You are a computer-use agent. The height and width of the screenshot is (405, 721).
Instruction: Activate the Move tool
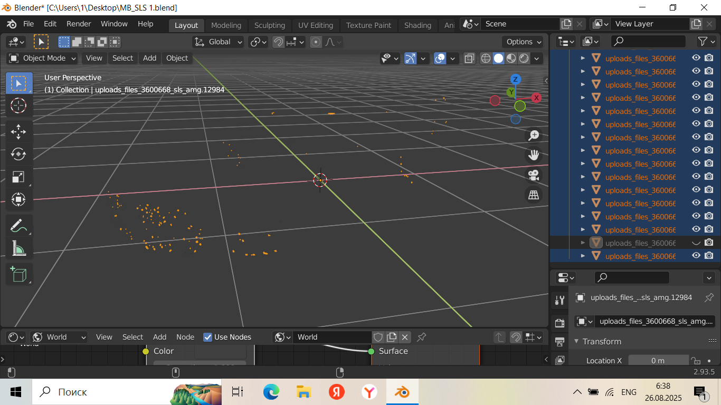coord(18,131)
